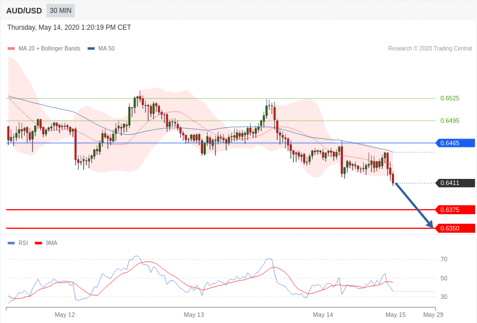The height and width of the screenshot is (323, 477).
Task: Click the May 12 date axis label
Action: click(x=65, y=315)
